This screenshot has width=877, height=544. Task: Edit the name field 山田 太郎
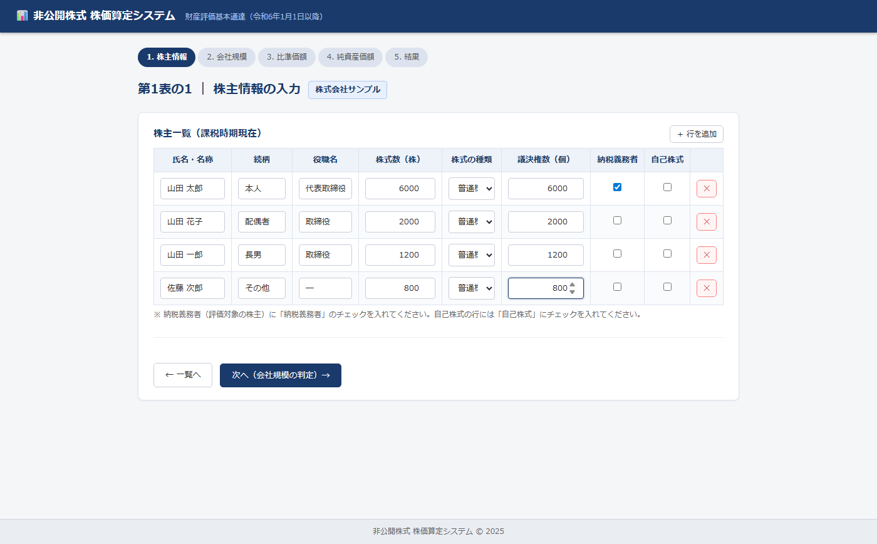tap(192, 189)
